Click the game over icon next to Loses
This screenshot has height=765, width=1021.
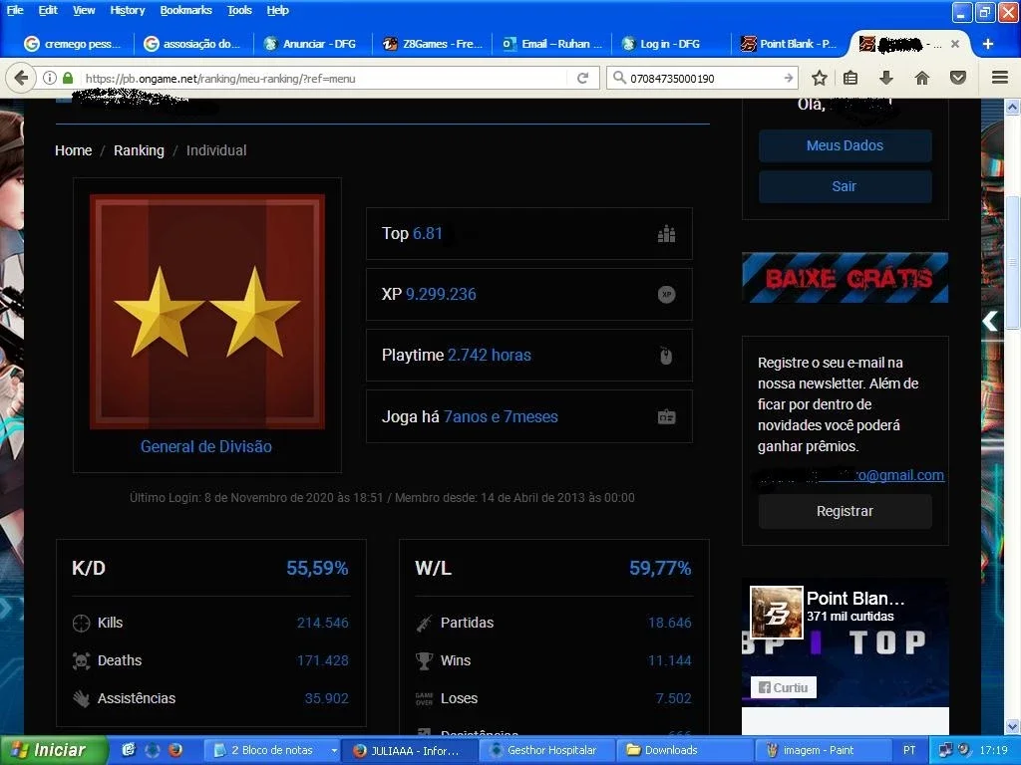[424, 698]
